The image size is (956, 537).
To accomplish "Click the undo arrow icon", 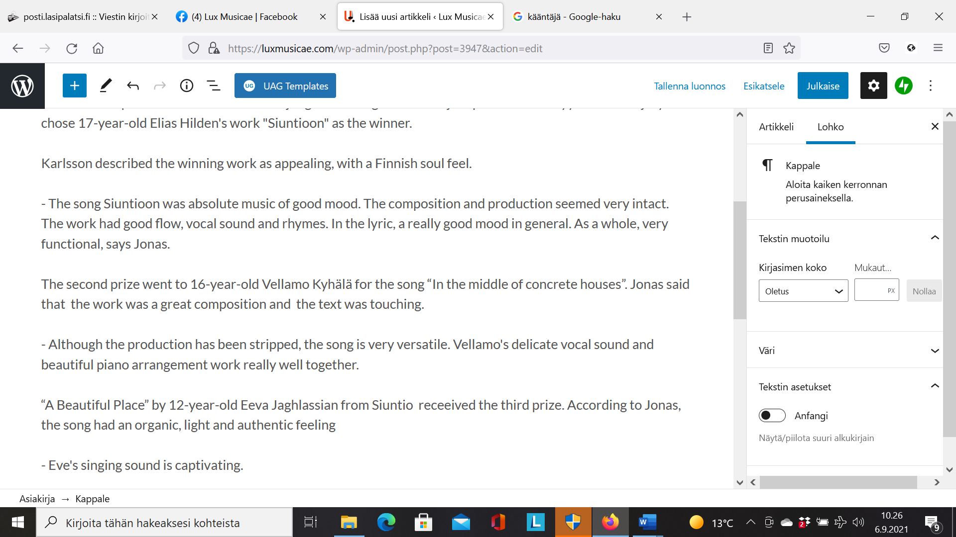I will coord(133,86).
